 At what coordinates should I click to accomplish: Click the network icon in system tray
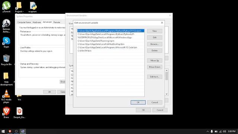click(221, 131)
